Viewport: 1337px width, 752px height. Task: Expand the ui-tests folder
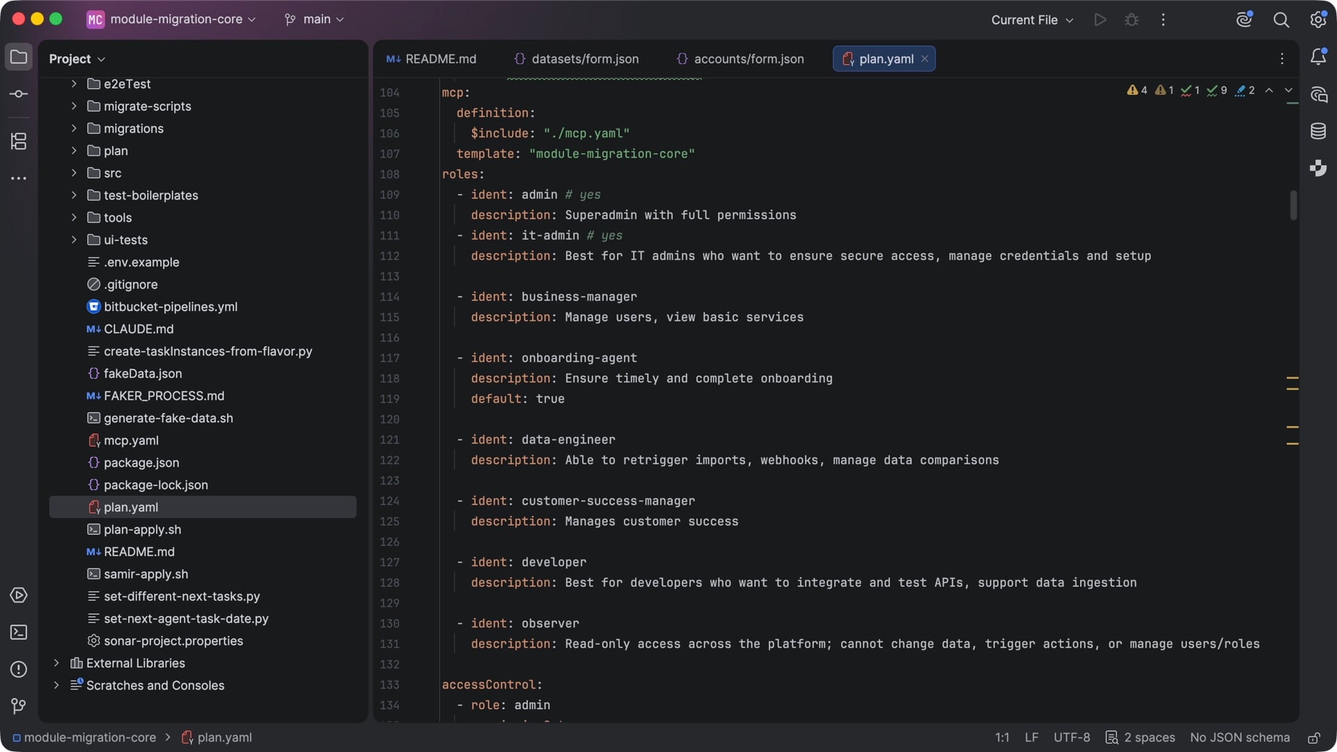[x=74, y=240]
